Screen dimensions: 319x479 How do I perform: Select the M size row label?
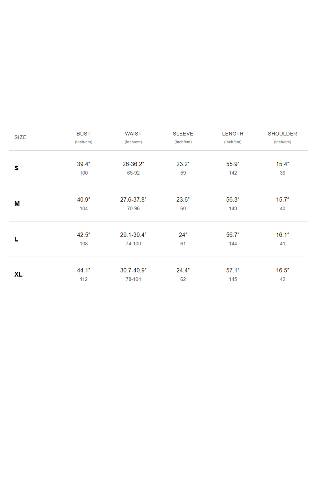(x=17, y=204)
